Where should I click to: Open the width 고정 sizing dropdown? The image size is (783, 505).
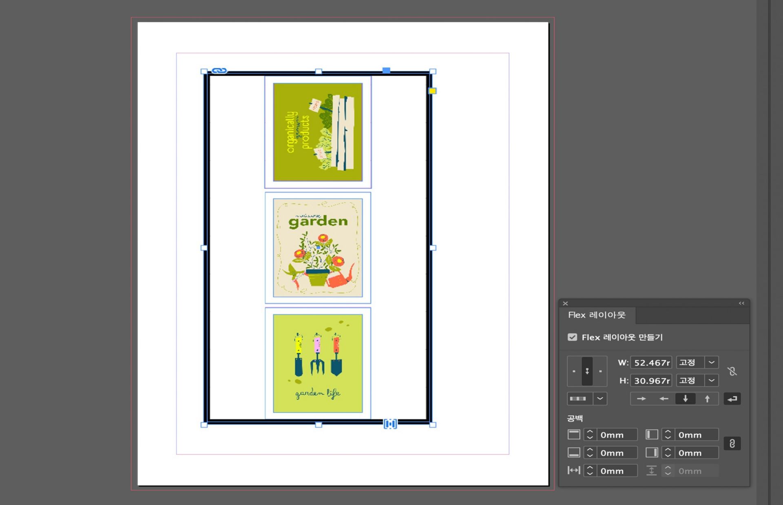[x=711, y=362]
